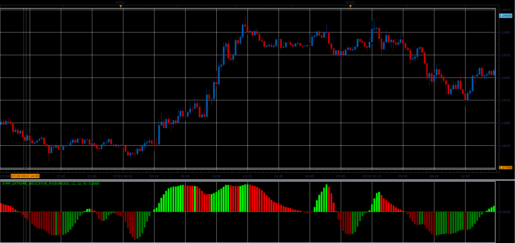
Task: Click the 05:30 time axis label
Action: 403,176
